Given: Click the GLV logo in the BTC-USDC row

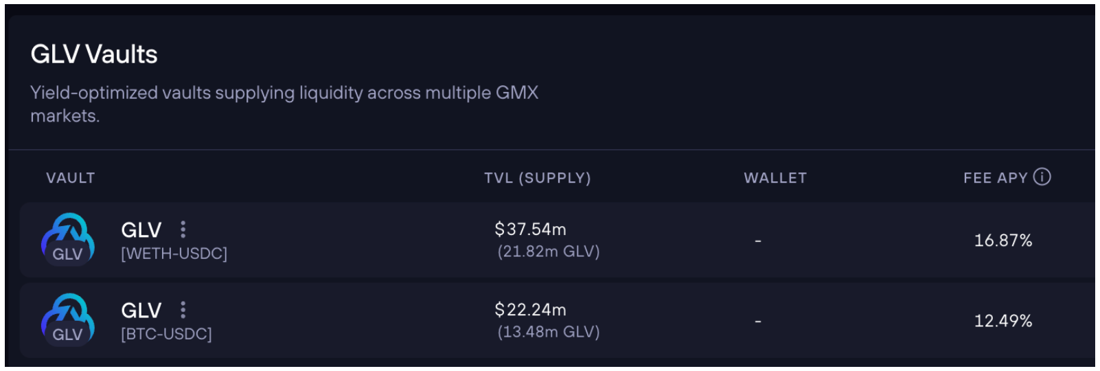Looking at the screenshot, I should click(68, 320).
